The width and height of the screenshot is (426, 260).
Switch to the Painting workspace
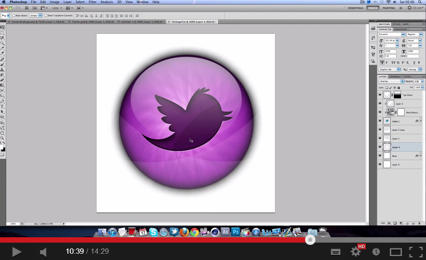click(x=389, y=8)
